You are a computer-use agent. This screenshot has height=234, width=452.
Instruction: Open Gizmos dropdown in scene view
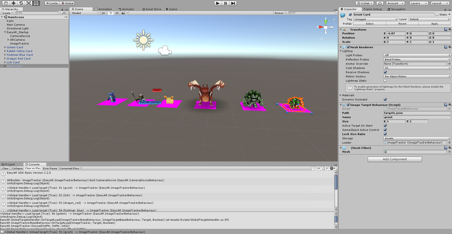coord(280,13)
